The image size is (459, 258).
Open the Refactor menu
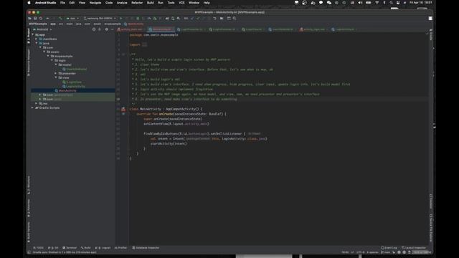(x=137, y=3)
